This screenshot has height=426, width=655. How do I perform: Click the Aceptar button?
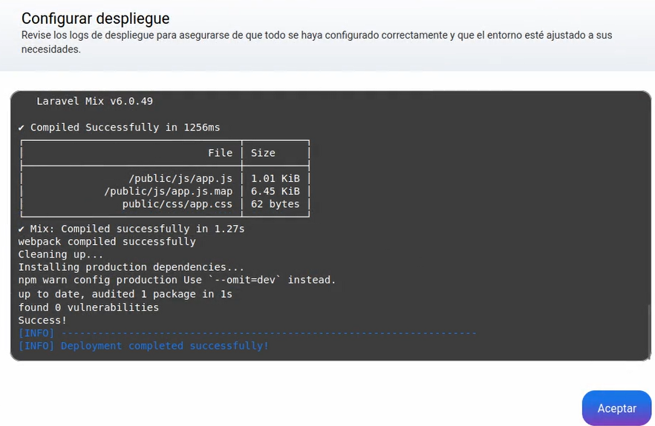[616, 408]
